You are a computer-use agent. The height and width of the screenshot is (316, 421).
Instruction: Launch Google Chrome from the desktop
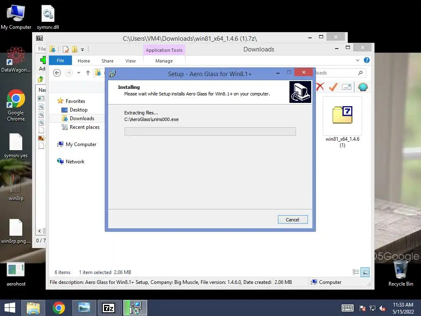16,105
